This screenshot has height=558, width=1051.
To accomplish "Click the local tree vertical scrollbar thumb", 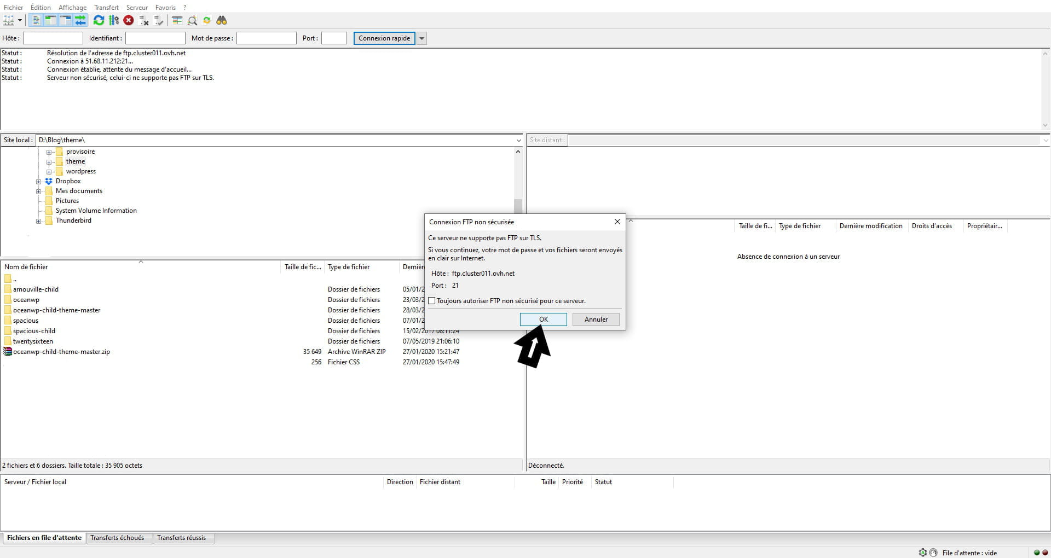I will (x=518, y=206).
